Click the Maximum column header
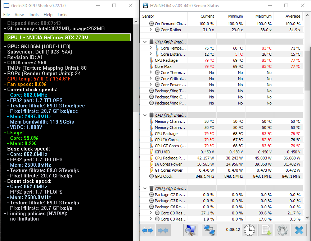Screen dimensions: 311x241 point(260,16)
